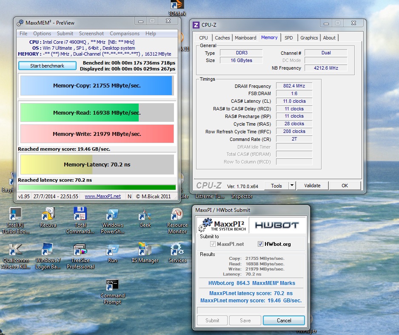Switch to the SPD tab in CPU-Z
Viewport: 399px width, 335px height.
click(288, 38)
